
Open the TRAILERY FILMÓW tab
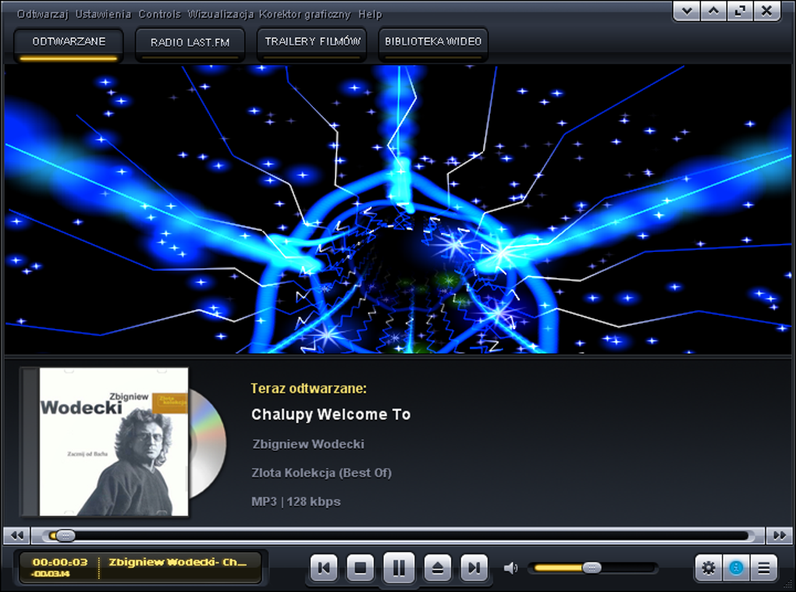[312, 43]
